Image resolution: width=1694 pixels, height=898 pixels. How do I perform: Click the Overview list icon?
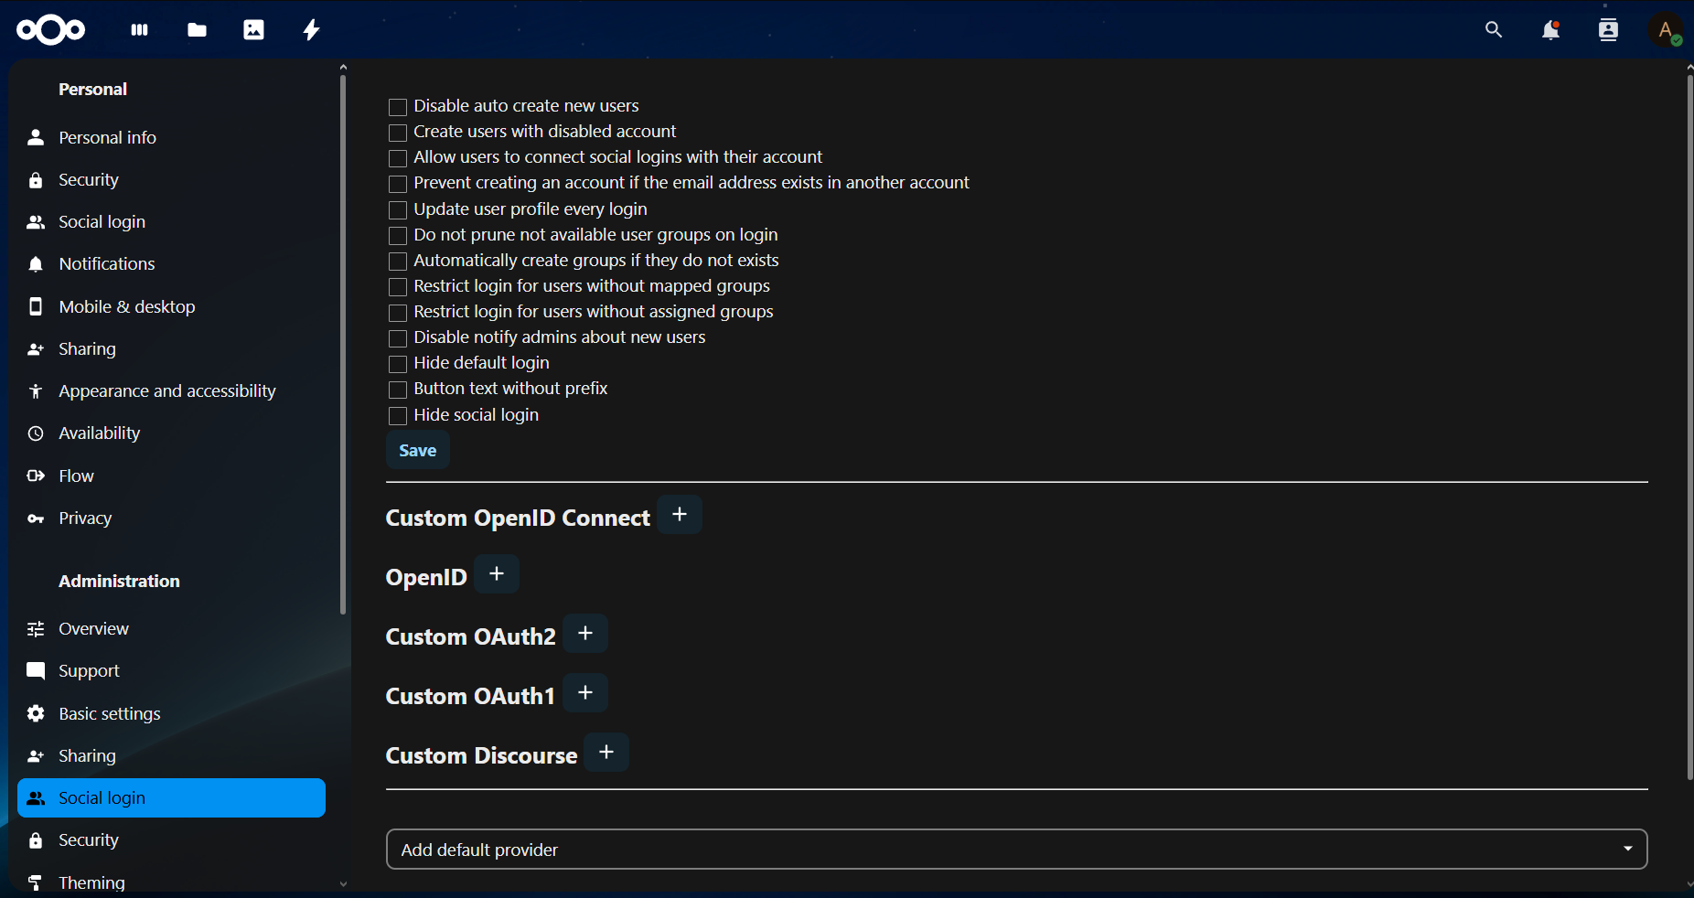(x=36, y=629)
